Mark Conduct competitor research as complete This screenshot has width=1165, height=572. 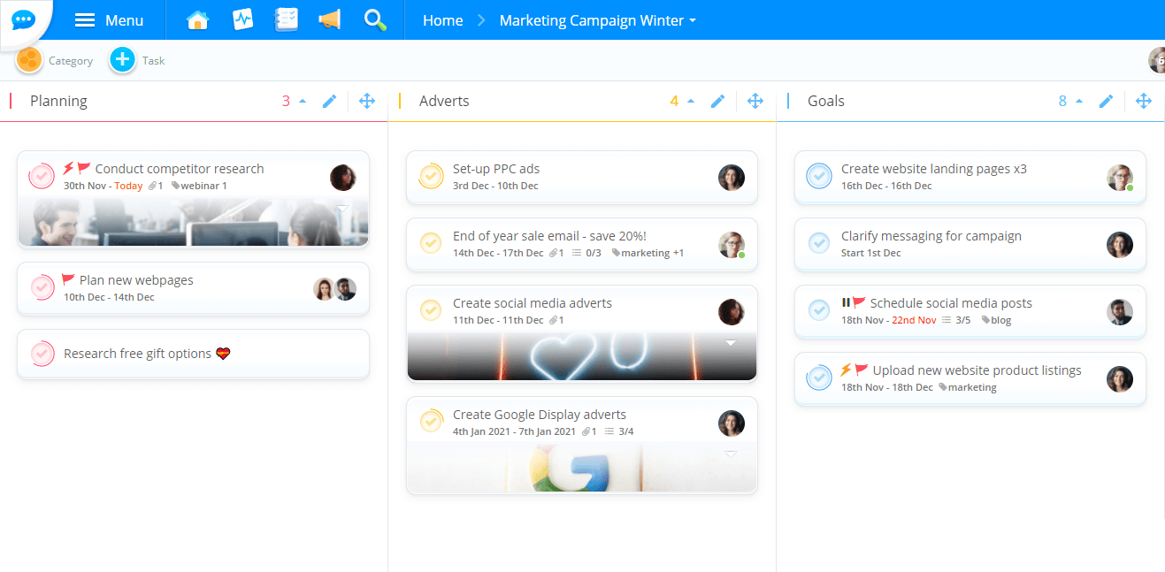point(42,176)
